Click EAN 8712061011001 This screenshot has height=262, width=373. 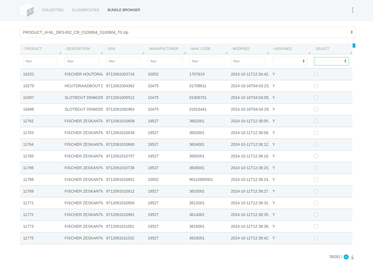[120, 226]
